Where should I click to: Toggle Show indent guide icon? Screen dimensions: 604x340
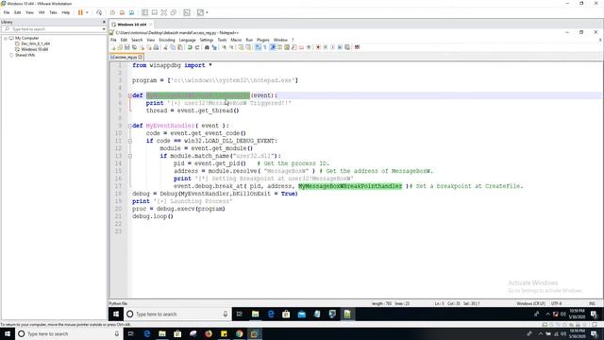pyautogui.click(x=273, y=47)
